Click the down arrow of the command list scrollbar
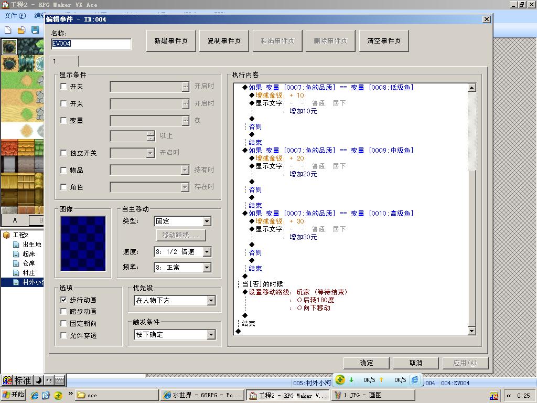The height and width of the screenshot is (403, 537). point(471,331)
